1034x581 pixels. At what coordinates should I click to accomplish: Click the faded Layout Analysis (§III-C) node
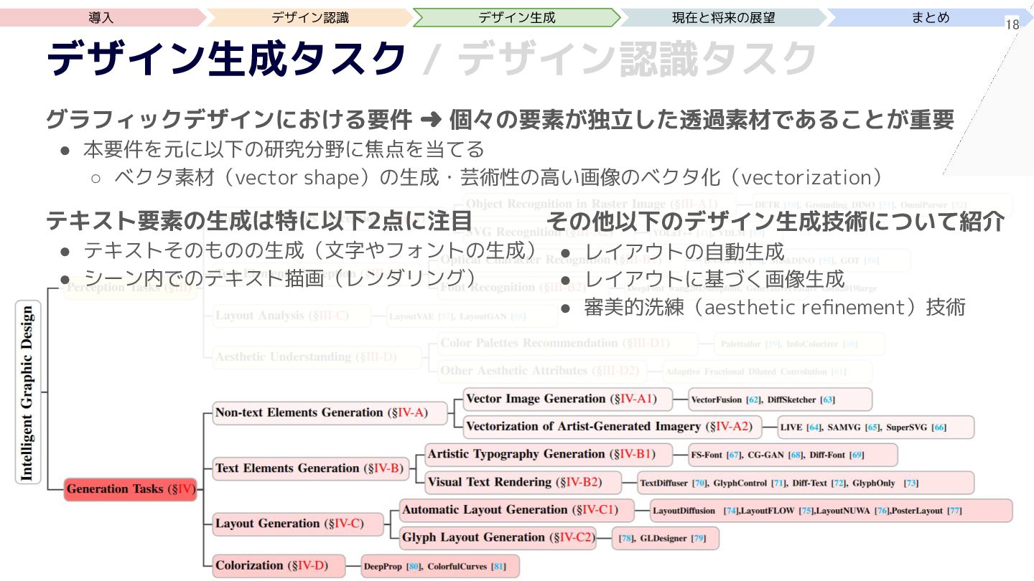pyautogui.click(x=292, y=316)
